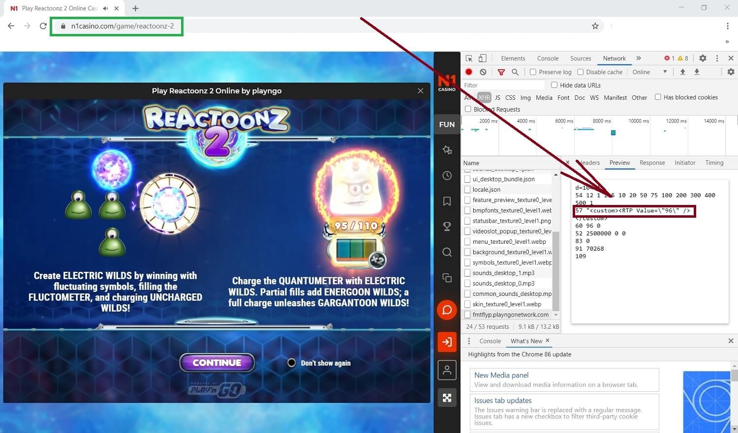This screenshot has height=433, width=738.
Task: Select the Don't show again radio option
Action: [x=291, y=363]
